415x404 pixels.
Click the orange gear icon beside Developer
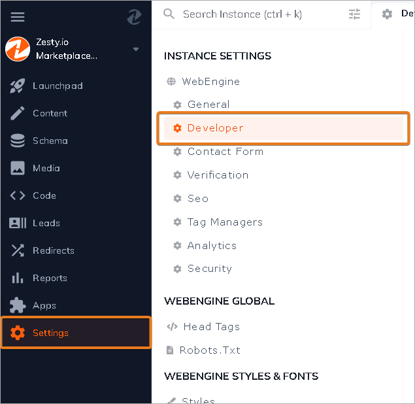(x=177, y=128)
